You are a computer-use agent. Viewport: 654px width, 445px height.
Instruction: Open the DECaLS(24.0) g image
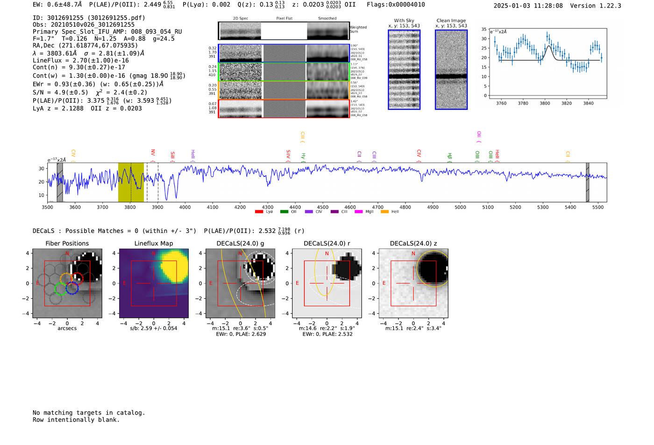pyautogui.click(x=241, y=283)
